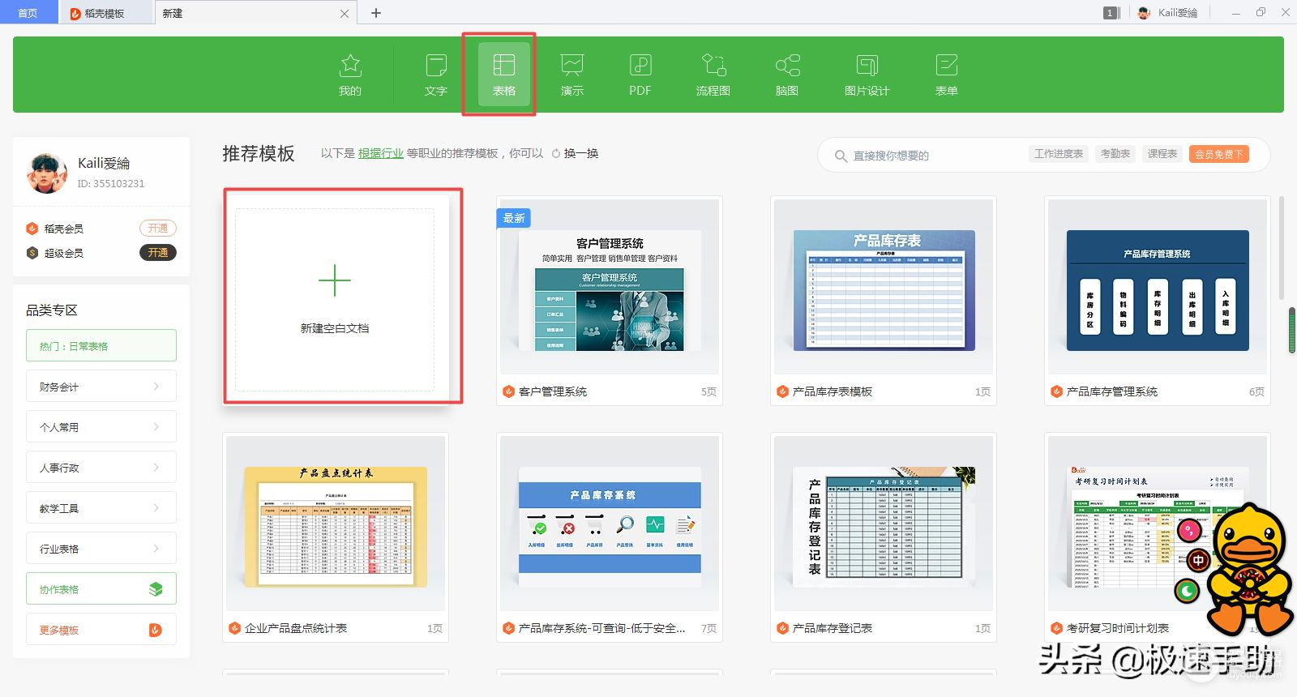Viewport: 1297px width, 697px height.
Task: Click the template search input field
Action: point(932,156)
